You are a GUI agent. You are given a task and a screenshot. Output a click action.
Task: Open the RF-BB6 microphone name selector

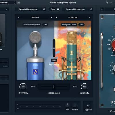[x=35, y=18]
